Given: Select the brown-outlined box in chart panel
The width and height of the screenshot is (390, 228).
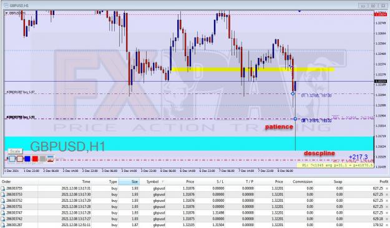Looking at the screenshot, I should [x=20, y=158].
